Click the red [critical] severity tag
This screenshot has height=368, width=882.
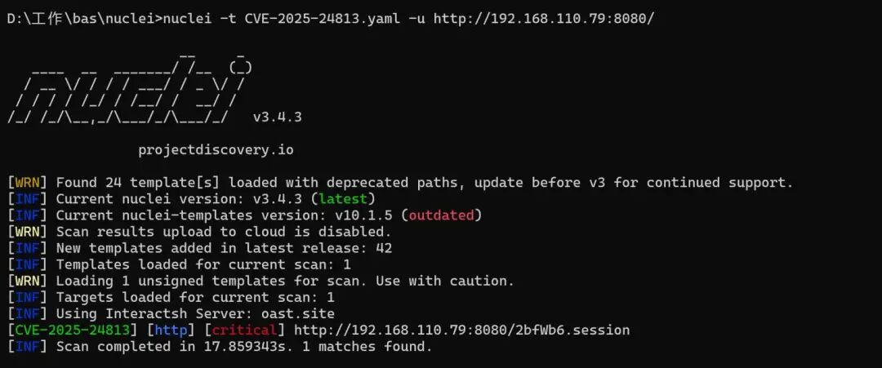(245, 330)
